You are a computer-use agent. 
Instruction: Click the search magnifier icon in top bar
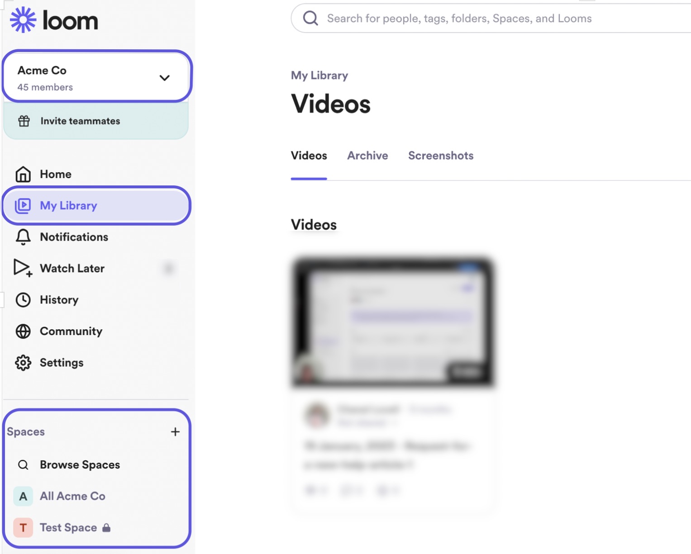point(310,19)
